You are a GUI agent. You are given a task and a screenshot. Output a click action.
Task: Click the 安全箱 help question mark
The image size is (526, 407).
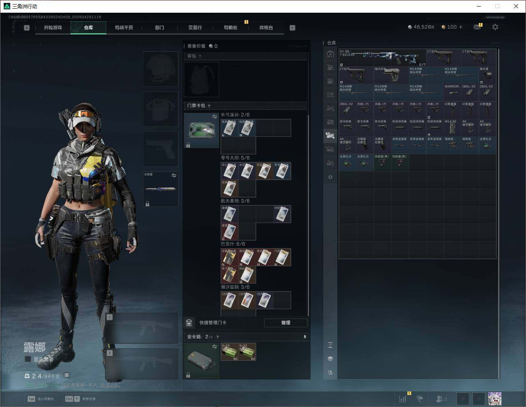point(217,337)
